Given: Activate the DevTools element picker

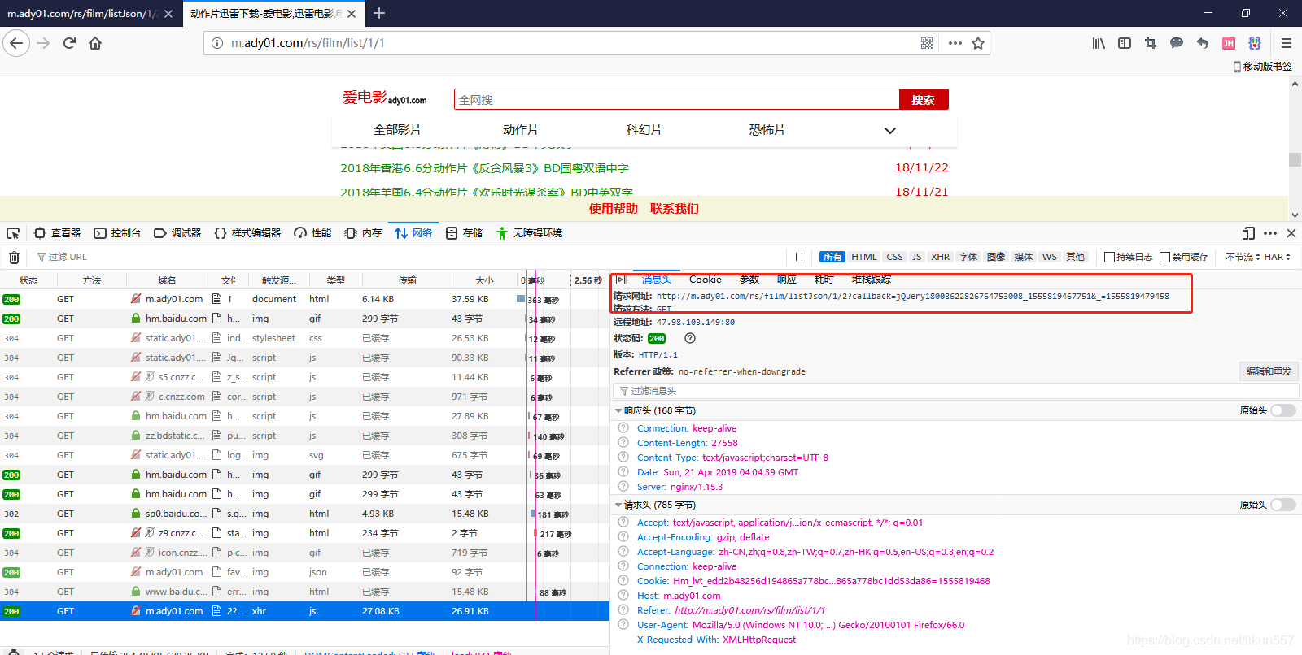Looking at the screenshot, I should click(13, 233).
